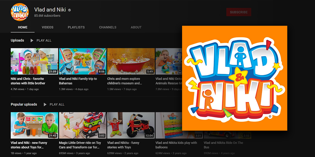Screen dimensions: 315x157
Task: Subscribe to the Vlad and Niki channel
Action: (x=239, y=12)
